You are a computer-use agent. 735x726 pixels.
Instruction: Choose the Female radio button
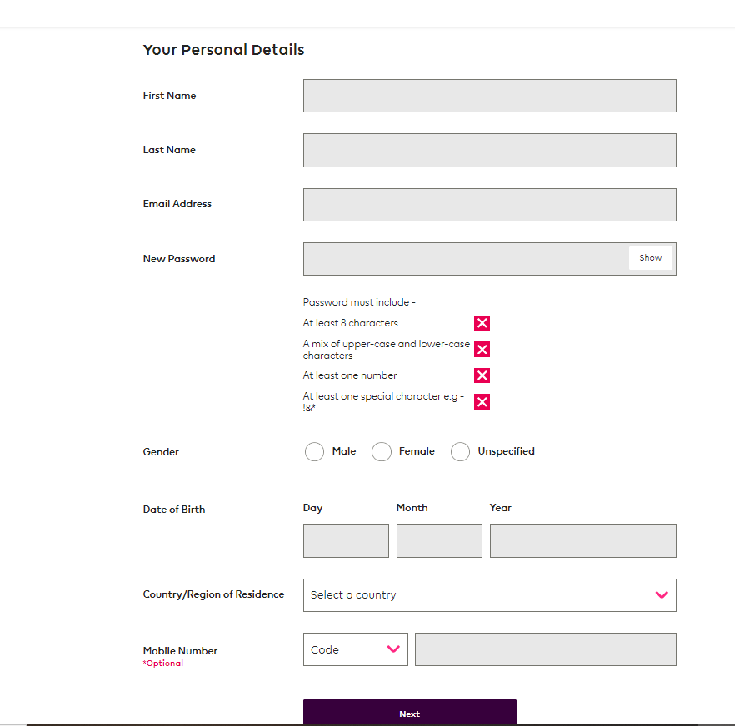(382, 452)
